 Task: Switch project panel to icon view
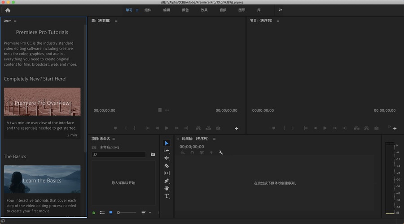[111, 212]
